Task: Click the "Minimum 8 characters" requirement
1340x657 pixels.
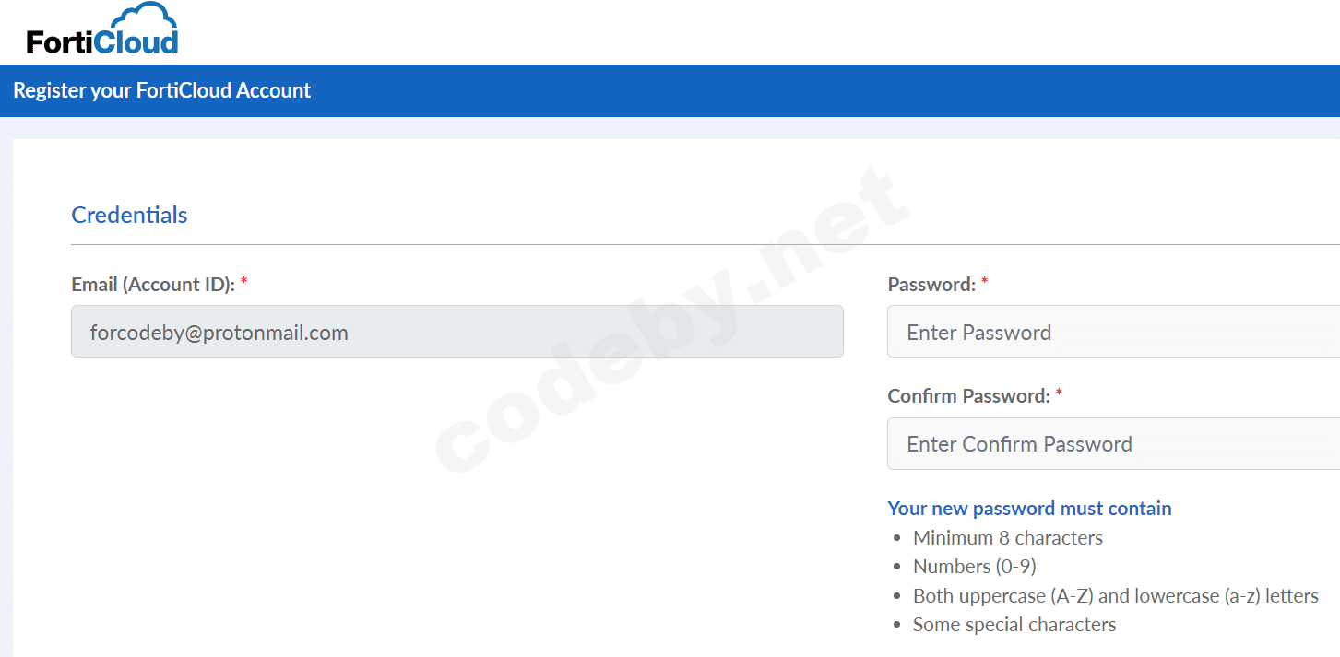Action: [x=1007, y=538]
